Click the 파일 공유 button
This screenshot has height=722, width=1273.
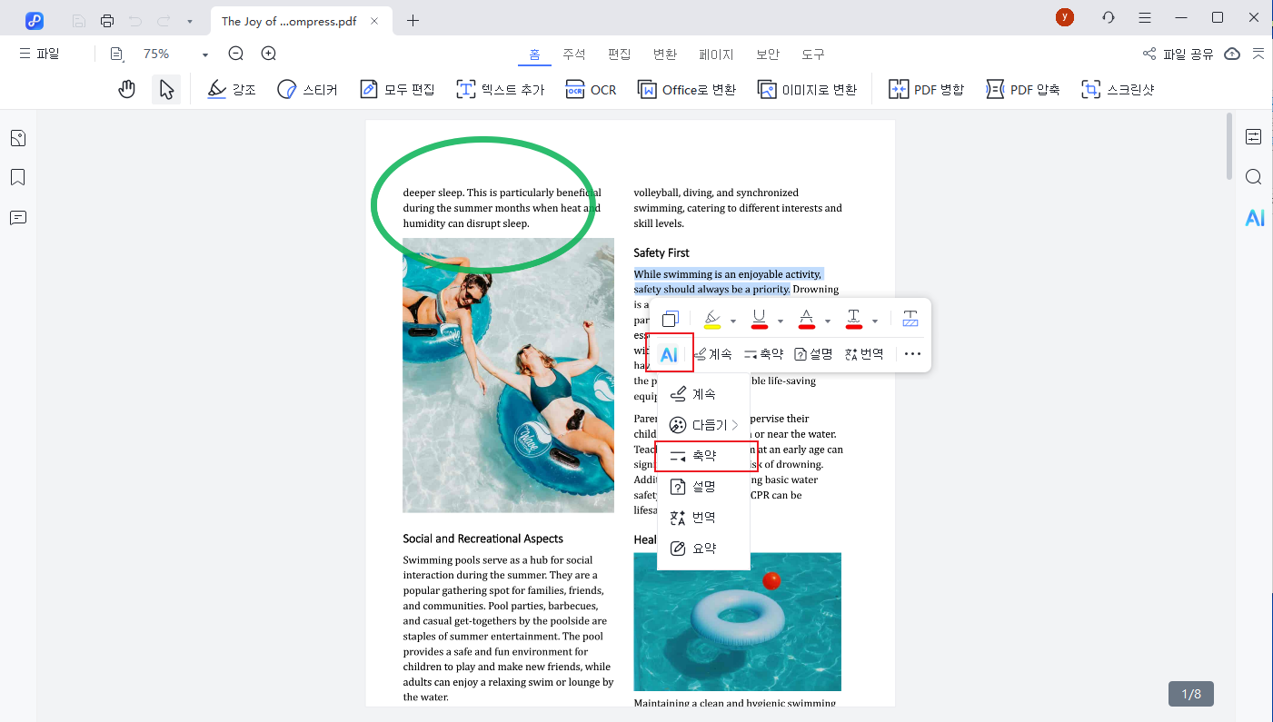pyautogui.click(x=1178, y=54)
